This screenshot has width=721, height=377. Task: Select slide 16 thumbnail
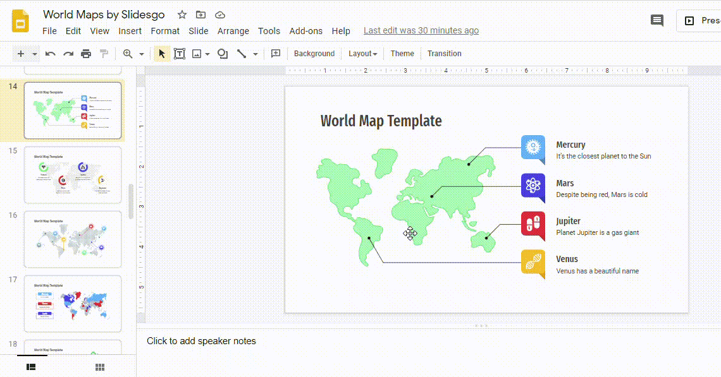click(x=73, y=239)
